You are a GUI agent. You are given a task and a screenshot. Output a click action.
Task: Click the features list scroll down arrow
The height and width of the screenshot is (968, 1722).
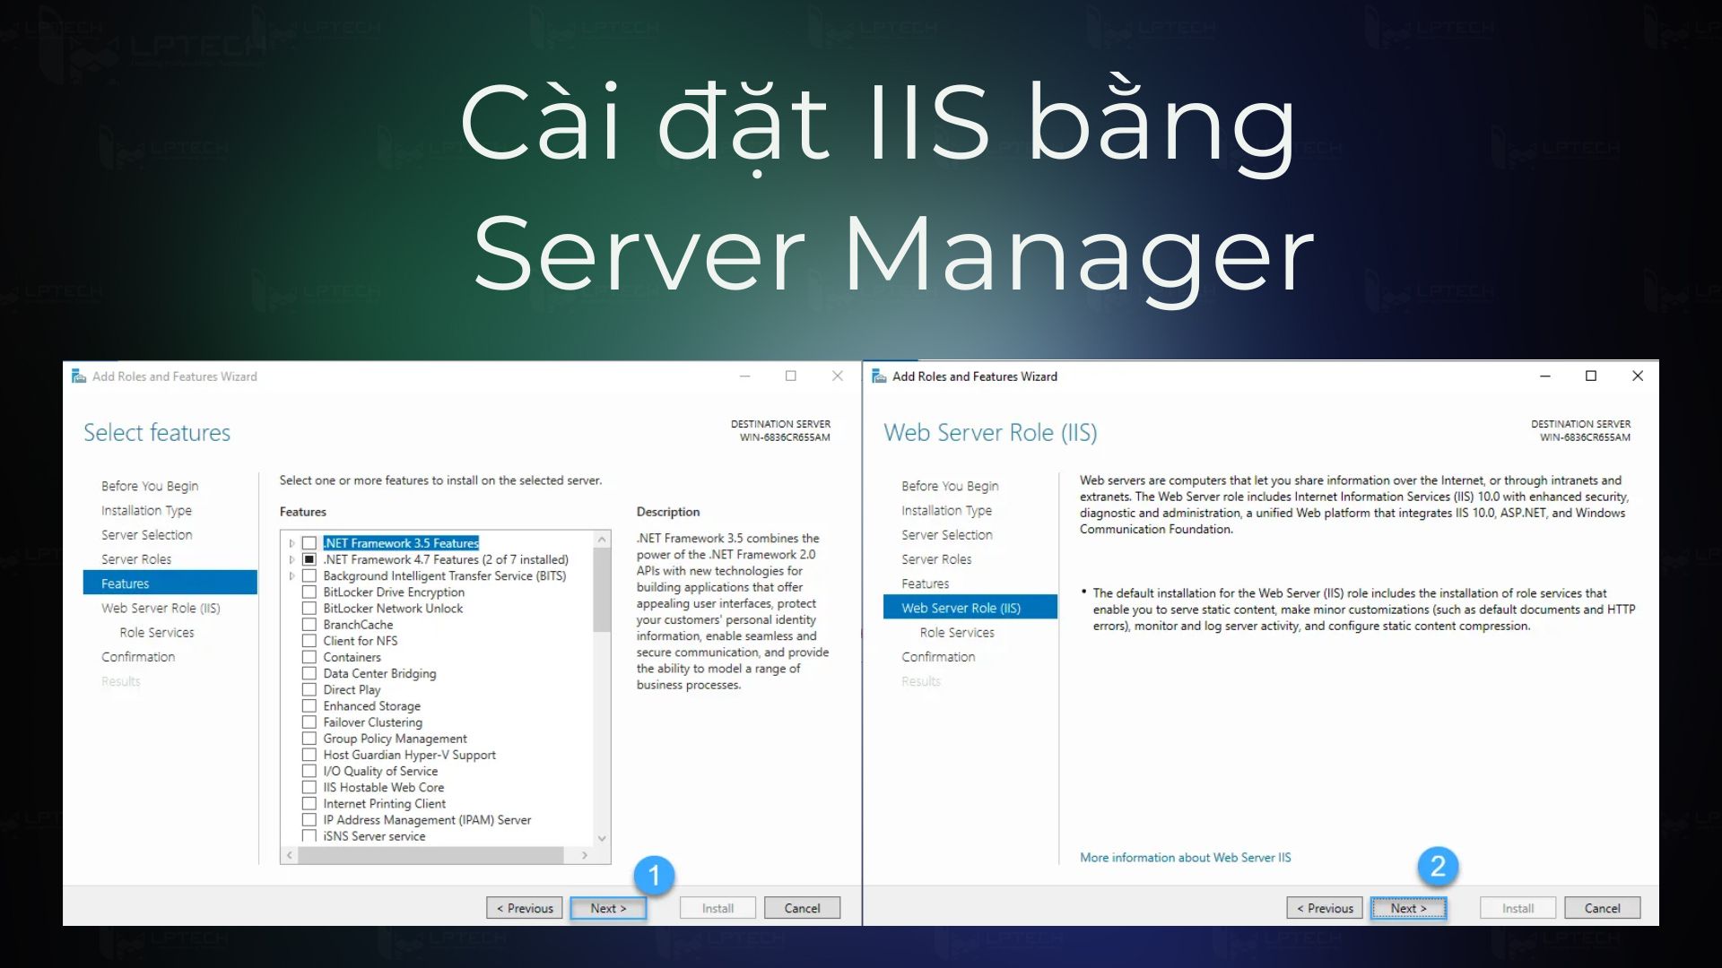click(x=602, y=838)
